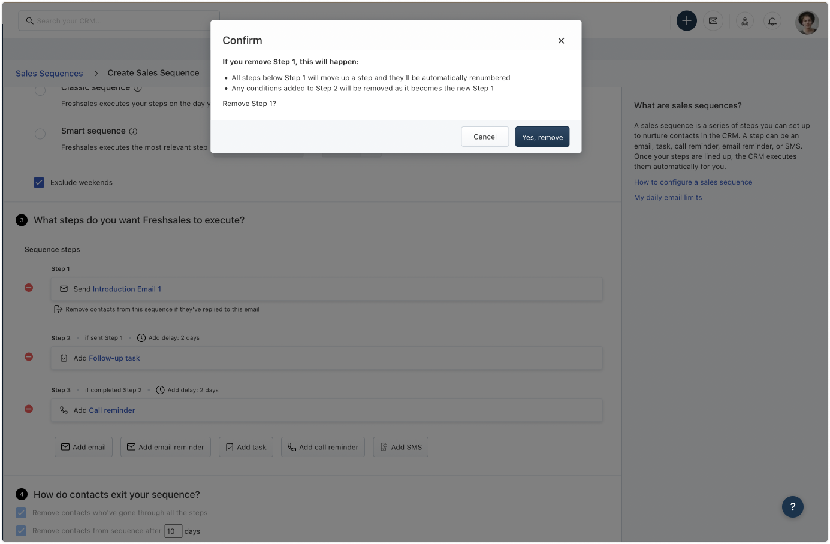Click exit icon beside remove contacts condition

point(58,309)
